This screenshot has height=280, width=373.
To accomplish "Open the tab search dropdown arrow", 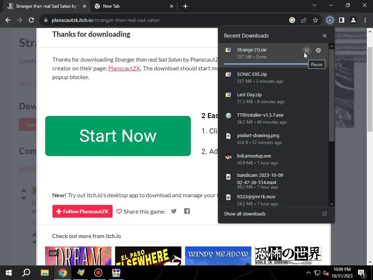I will [314, 5].
